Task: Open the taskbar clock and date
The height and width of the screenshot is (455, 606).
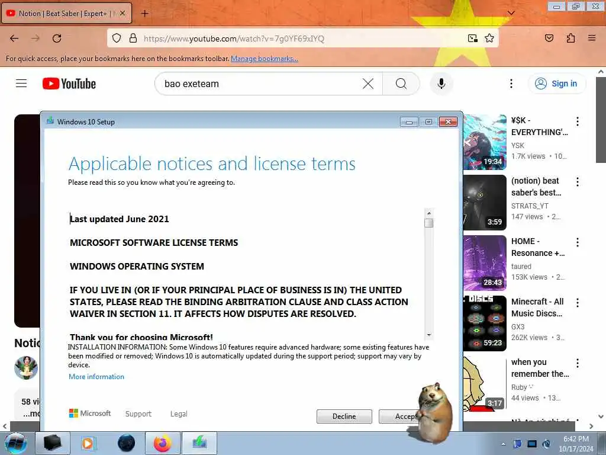Action: 576,444
